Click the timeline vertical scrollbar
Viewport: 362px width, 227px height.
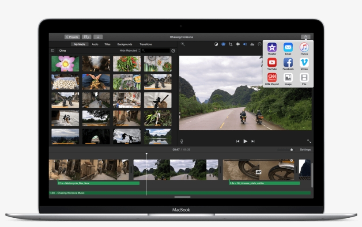pyautogui.click(x=312, y=175)
